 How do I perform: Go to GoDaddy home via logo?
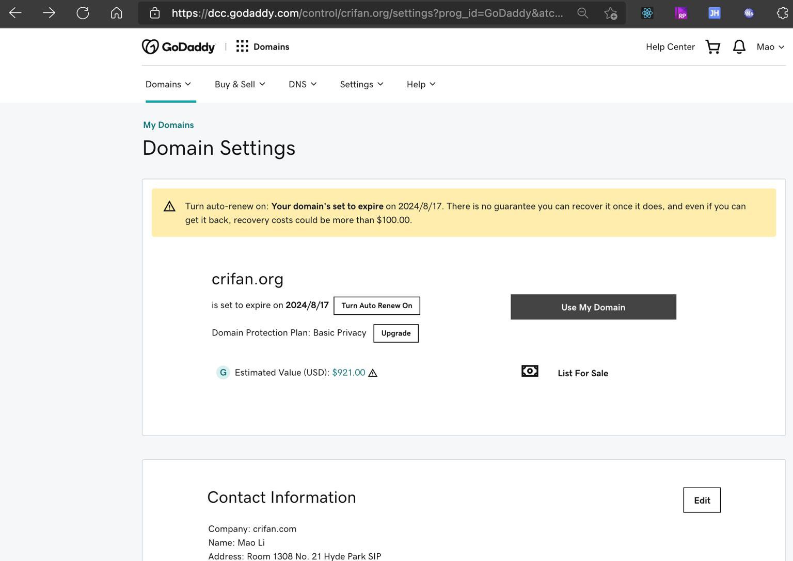(179, 46)
